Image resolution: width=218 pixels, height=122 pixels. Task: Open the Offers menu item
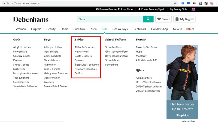tap(190, 29)
